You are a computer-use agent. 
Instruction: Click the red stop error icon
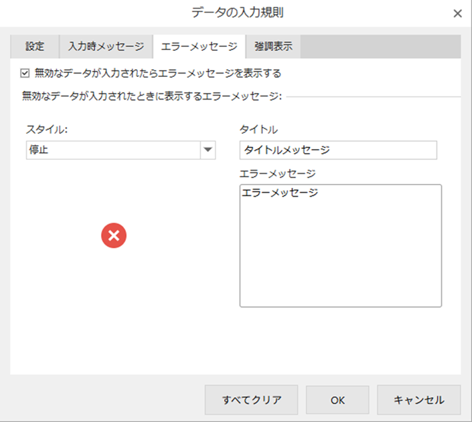[x=114, y=235]
